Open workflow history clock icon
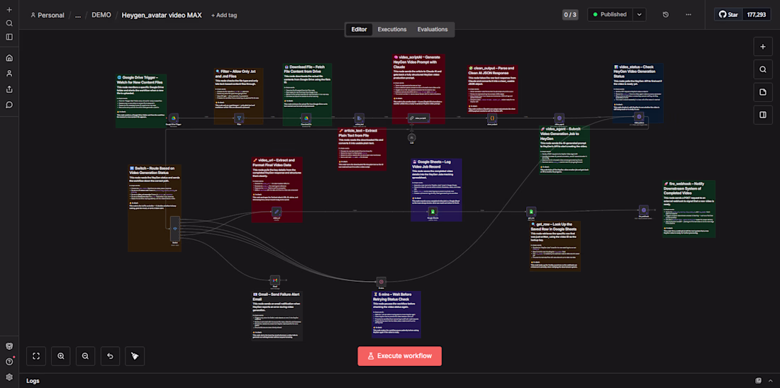 tap(666, 14)
